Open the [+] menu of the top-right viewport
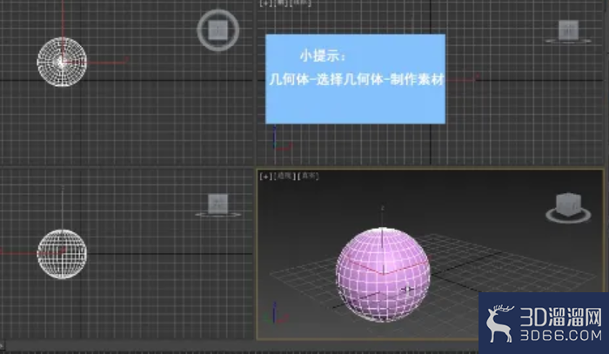This screenshot has height=354, width=609. [x=266, y=3]
